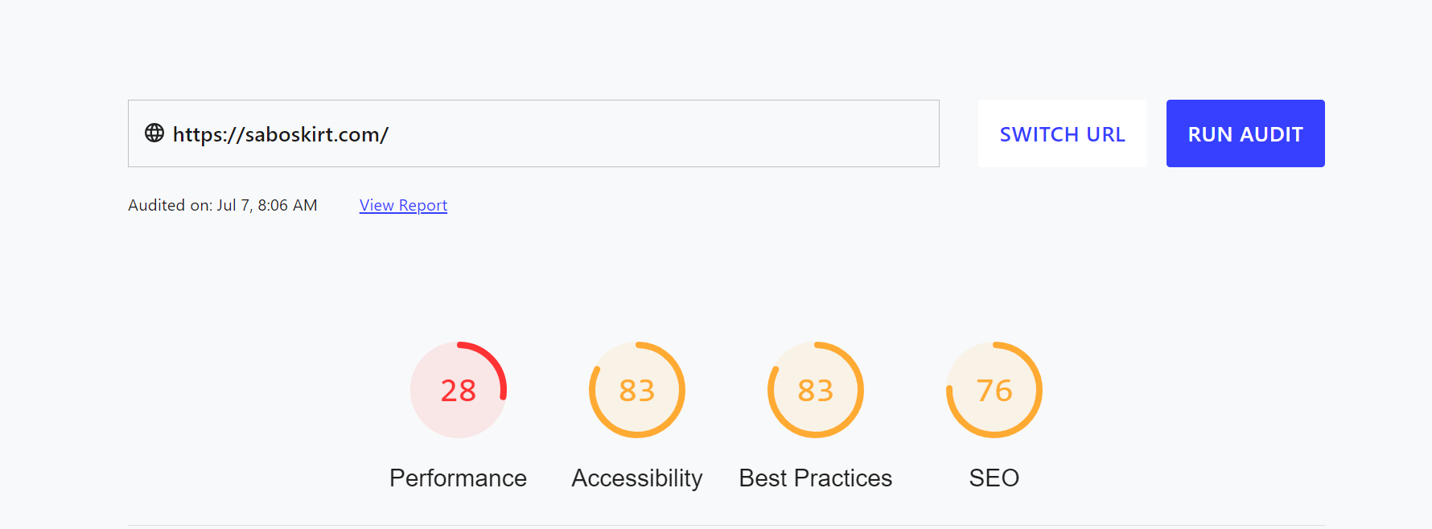1432x529 pixels.
Task: Click the Accessibility label text
Action: (636, 478)
